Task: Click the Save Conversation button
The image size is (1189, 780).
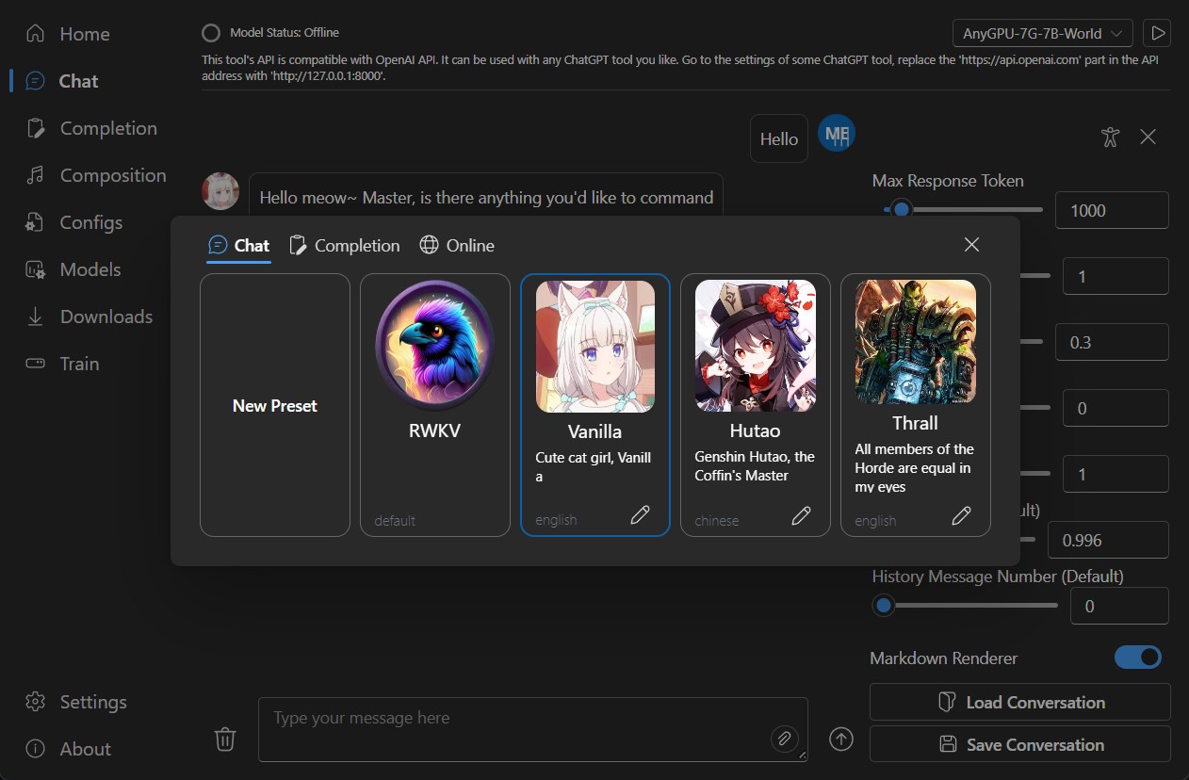Action: [x=1019, y=745]
